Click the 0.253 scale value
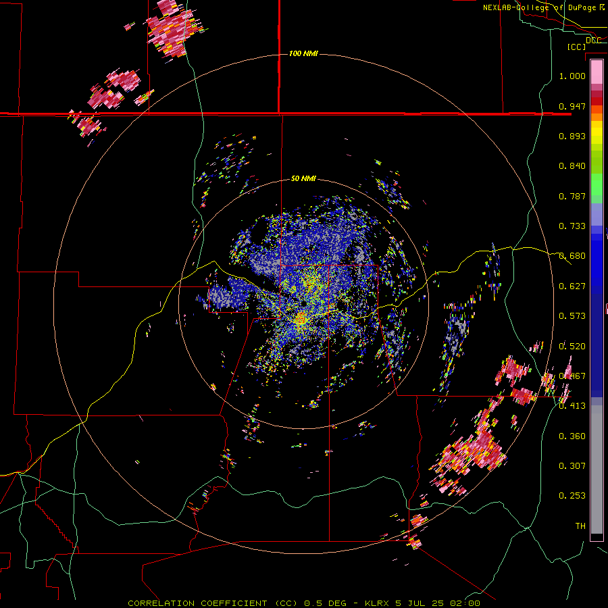 tap(572, 496)
